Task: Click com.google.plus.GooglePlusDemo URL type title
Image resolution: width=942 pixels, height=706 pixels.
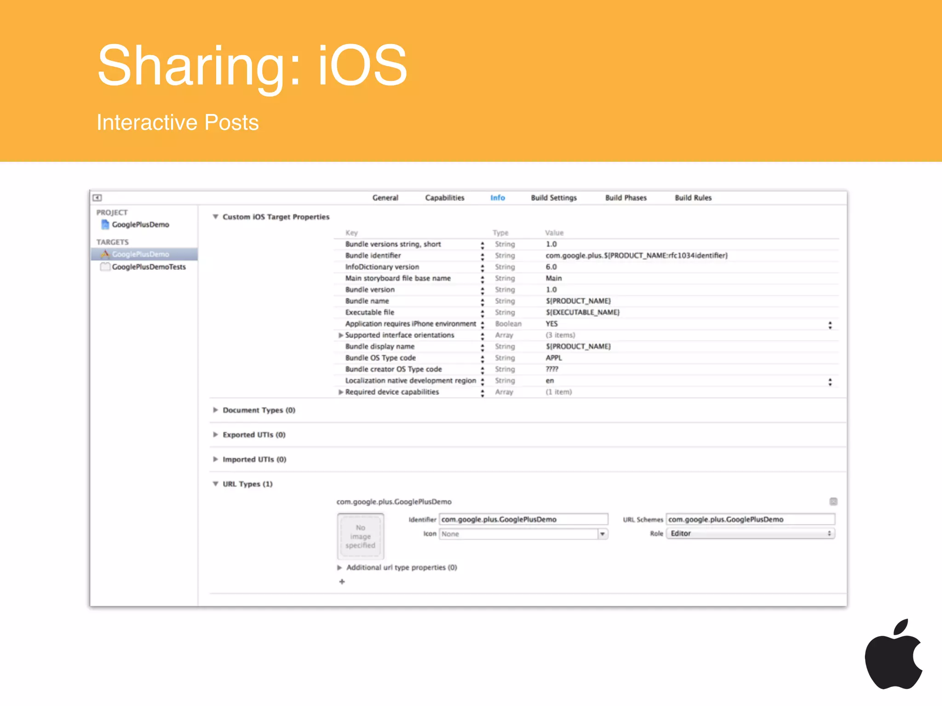Action: (x=394, y=501)
